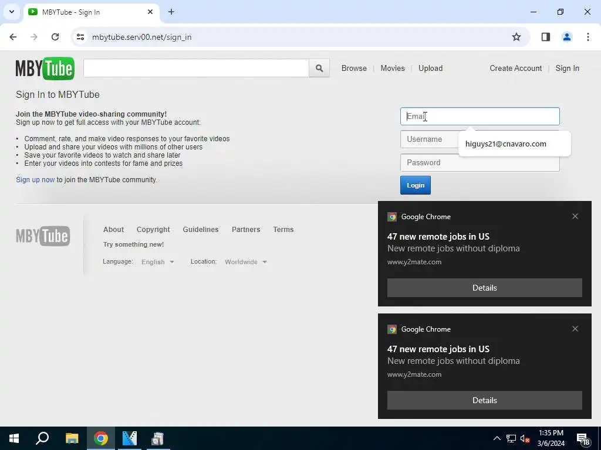Click the MBYTube logo in the header
This screenshot has width=601, height=450.
[x=45, y=69]
